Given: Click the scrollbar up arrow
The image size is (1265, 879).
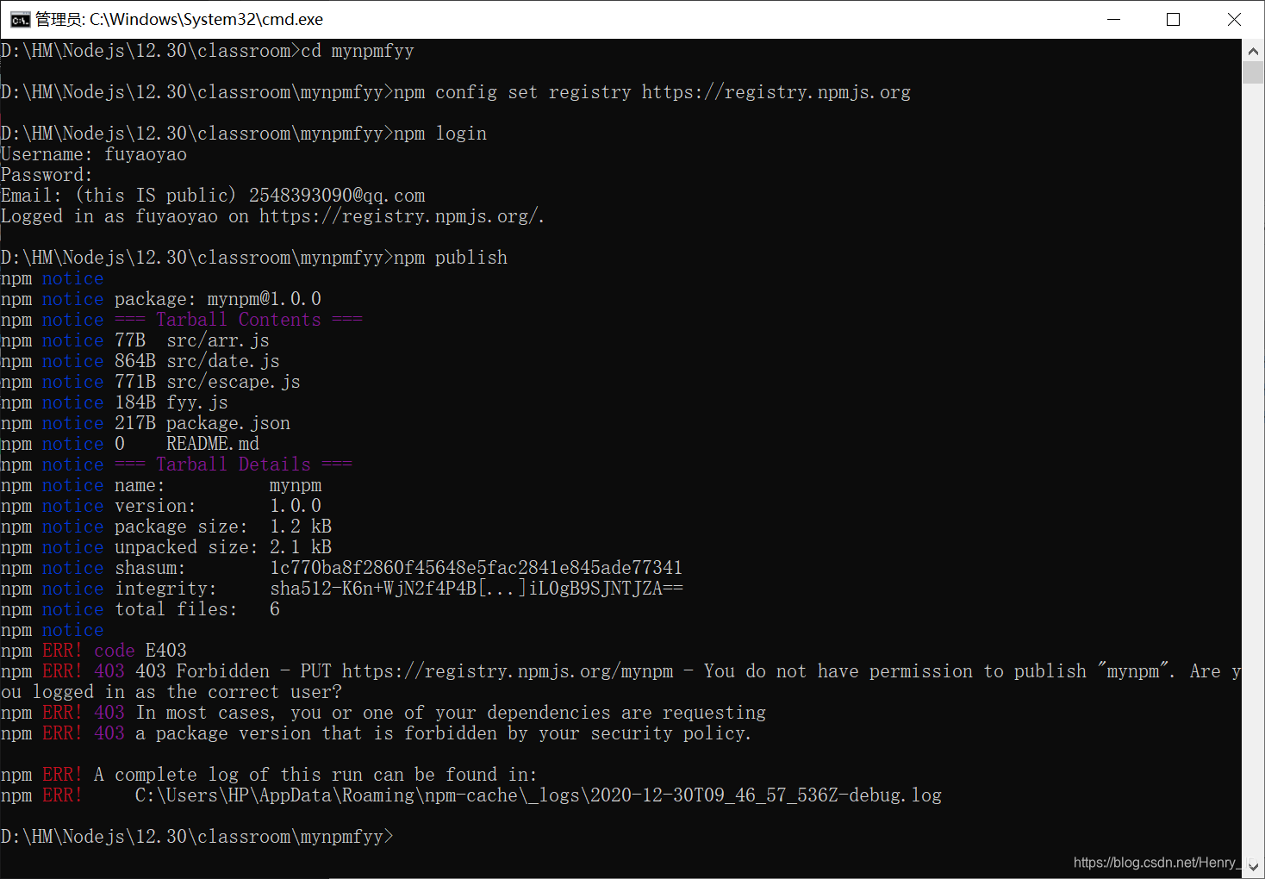Looking at the screenshot, I should point(1253,51).
